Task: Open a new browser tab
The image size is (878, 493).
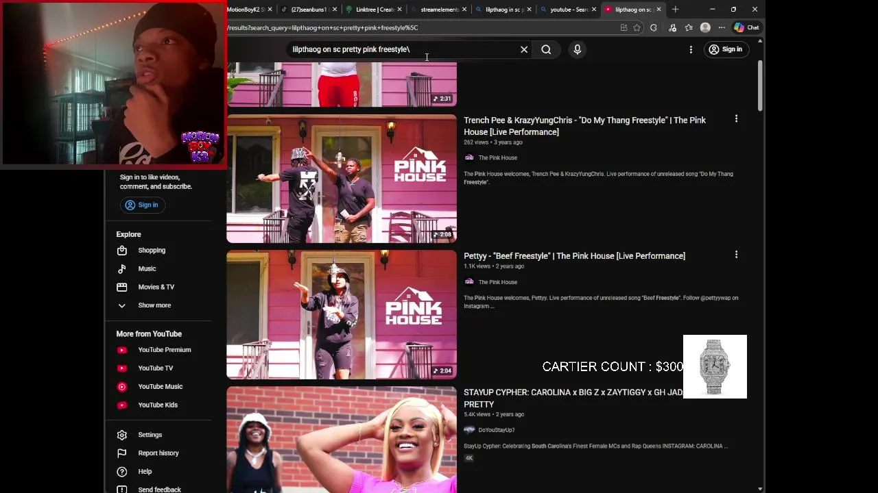Action: pos(675,10)
